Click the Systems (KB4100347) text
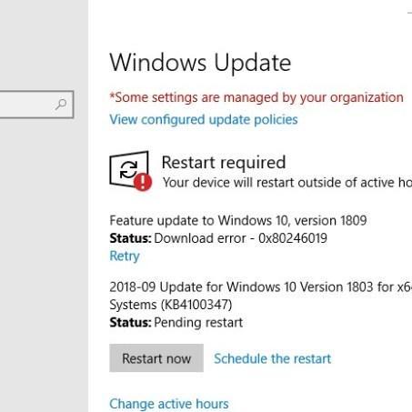Viewport: 412px width, 412px height. click(x=171, y=305)
